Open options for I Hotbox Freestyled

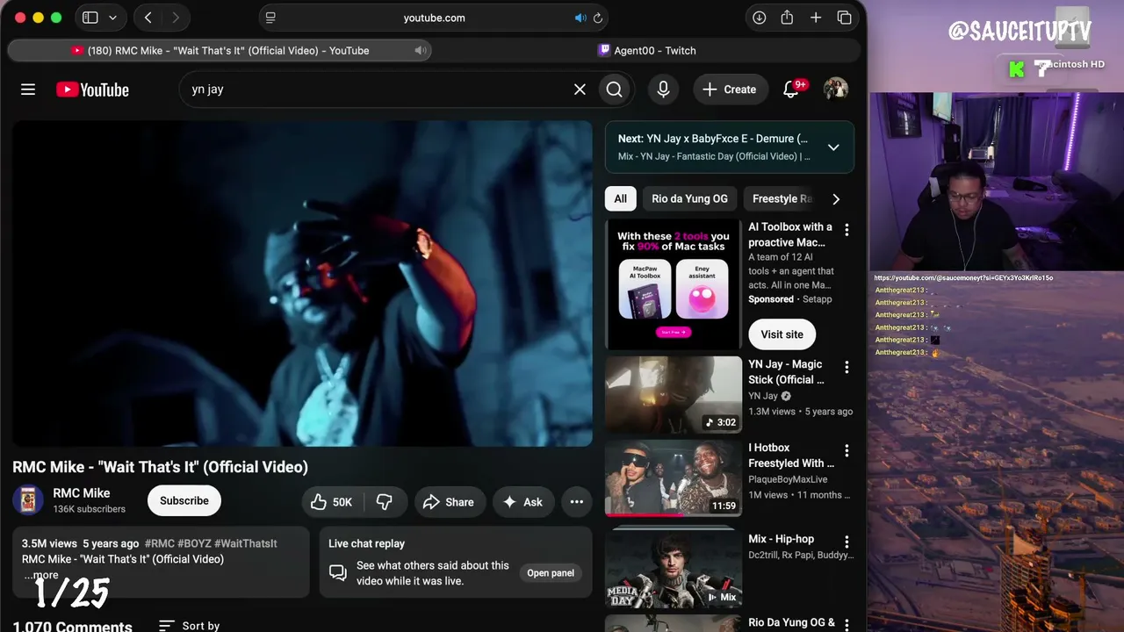click(x=847, y=450)
